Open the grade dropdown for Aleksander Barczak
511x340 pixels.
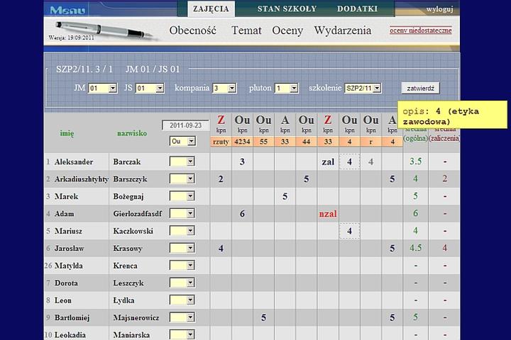click(x=182, y=162)
